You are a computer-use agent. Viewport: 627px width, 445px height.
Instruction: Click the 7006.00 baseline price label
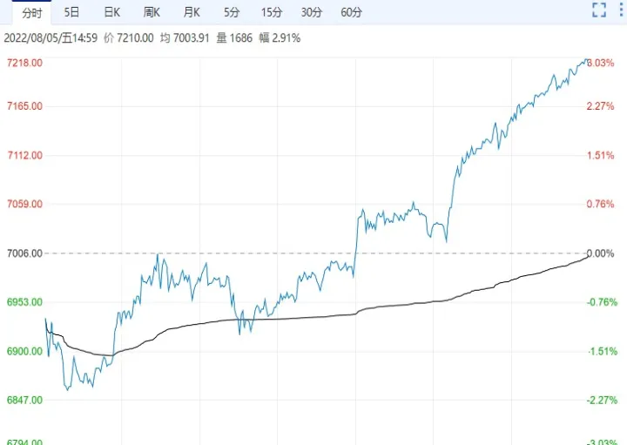tap(24, 253)
